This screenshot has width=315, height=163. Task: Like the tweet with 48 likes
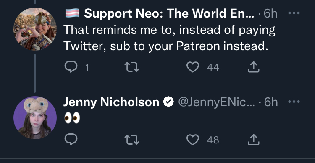click(x=193, y=140)
